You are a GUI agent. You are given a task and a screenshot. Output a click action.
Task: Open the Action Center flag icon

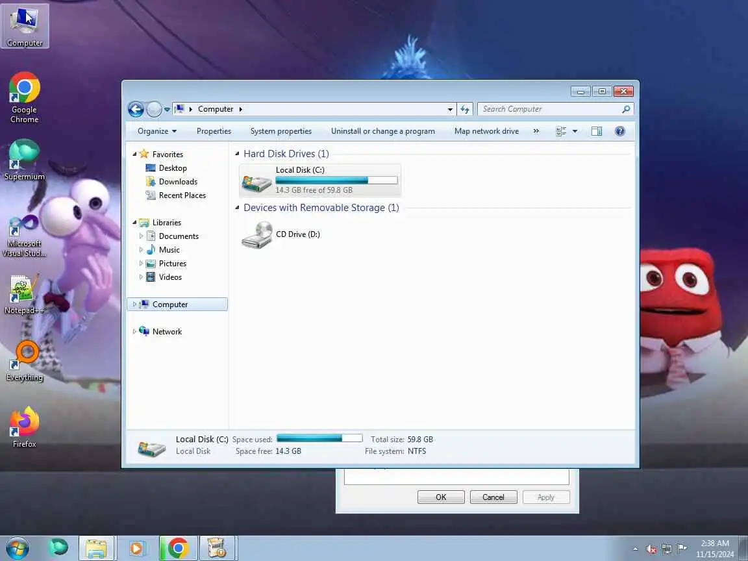pyautogui.click(x=682, y=549)
